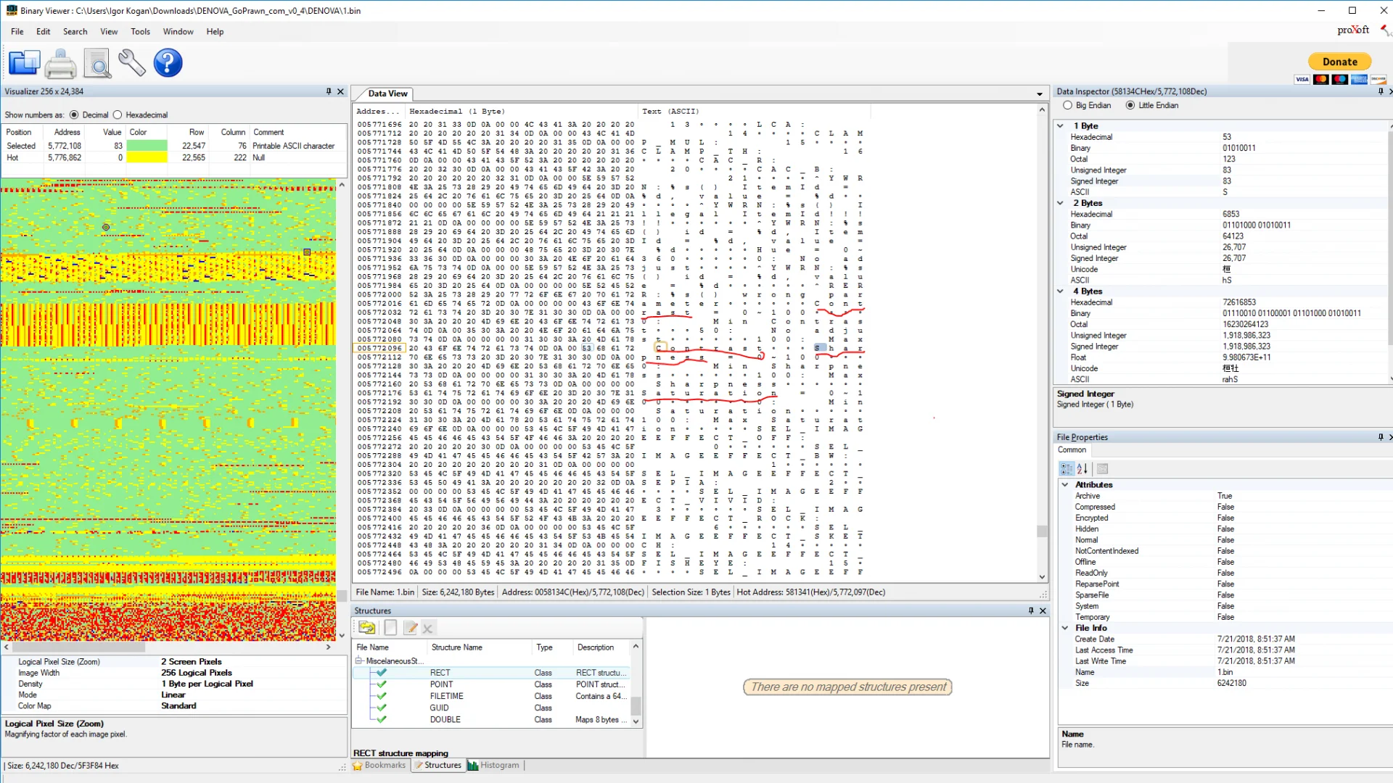Image resolution: width=1393 pixels, height=783 pixels.
Task: Click the proXoft link
Action: [1352, 30]
